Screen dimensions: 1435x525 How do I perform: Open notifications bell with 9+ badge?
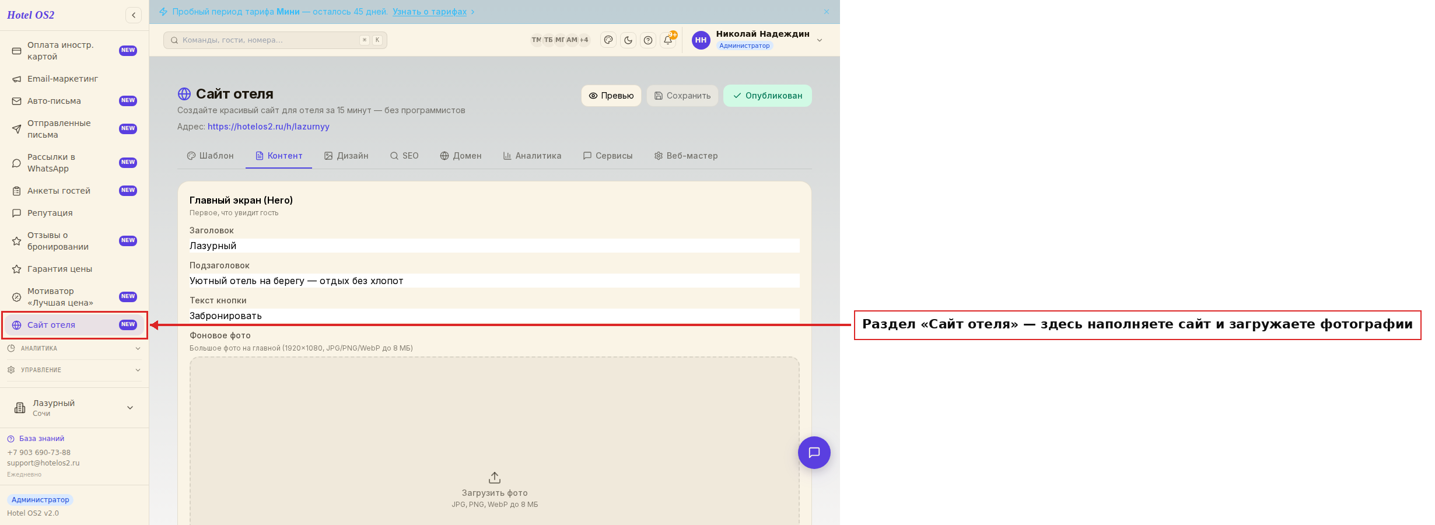(x=668, y=40)
